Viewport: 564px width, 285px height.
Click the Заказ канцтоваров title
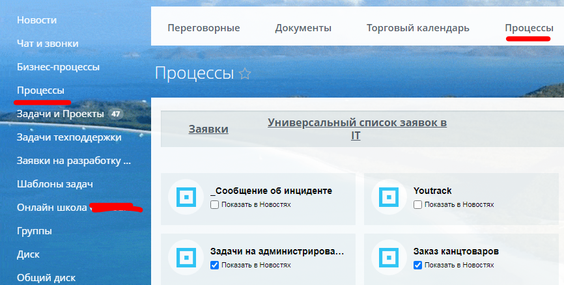pos(456,251)
